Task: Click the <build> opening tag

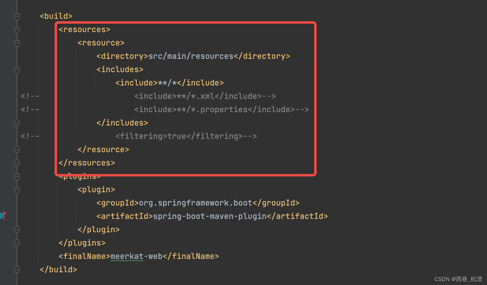Action: coord(56,16)
